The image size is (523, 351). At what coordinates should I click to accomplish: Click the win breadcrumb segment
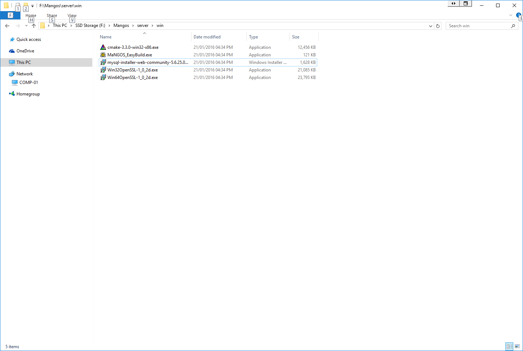(160, 26)
